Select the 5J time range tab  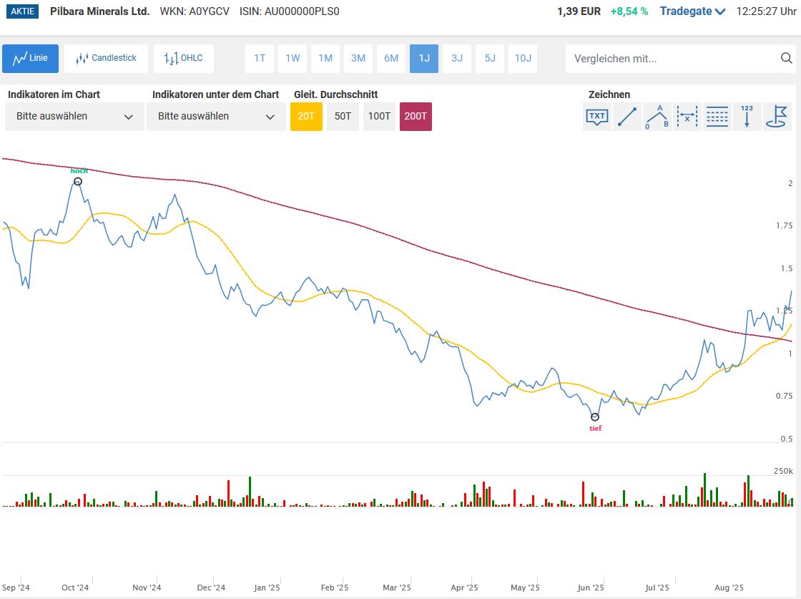point(490,59)
